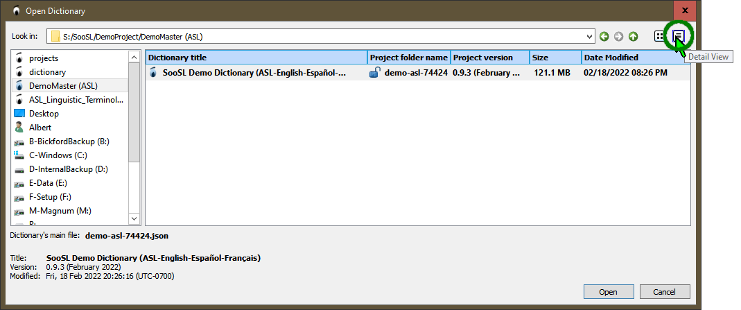
Task: Select the dictionary sidebar entry
Action: 70,72
